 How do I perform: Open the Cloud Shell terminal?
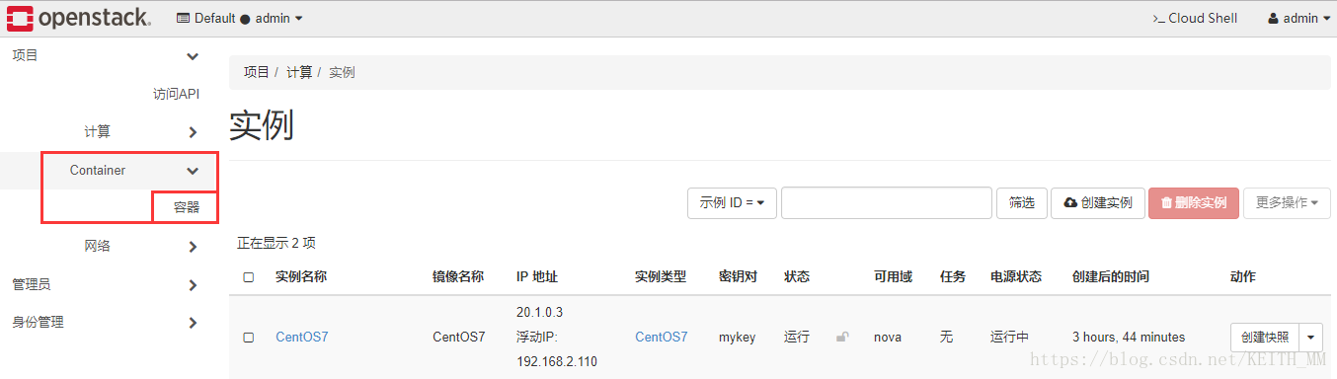pyautogui.click(x=1195, y=18)
